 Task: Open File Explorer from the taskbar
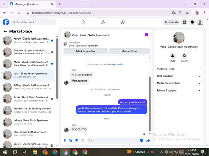(35, 152)
